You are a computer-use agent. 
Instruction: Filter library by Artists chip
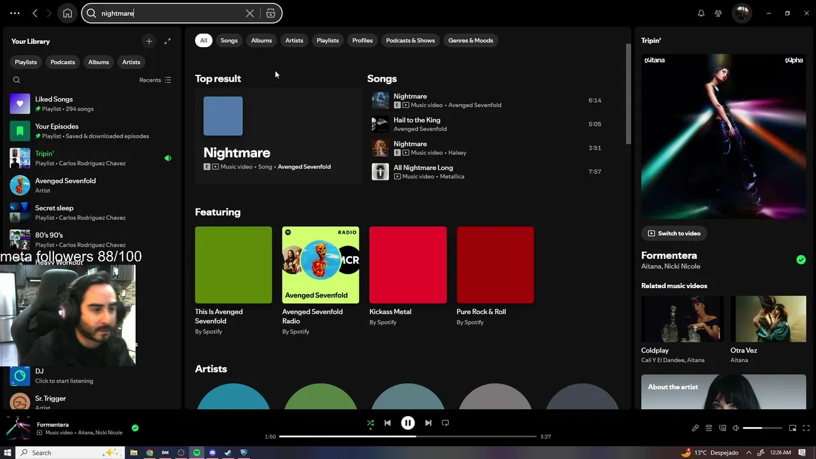[131, 62]
